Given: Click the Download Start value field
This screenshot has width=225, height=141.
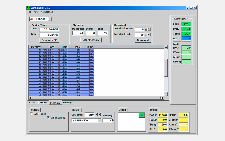Looking at the screenshot, I should [x=139, y=29].
